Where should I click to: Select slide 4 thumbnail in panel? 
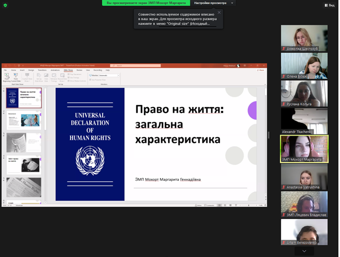click(x=24, y=165)
